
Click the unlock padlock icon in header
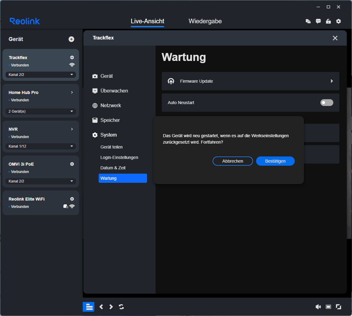(328, 21)
